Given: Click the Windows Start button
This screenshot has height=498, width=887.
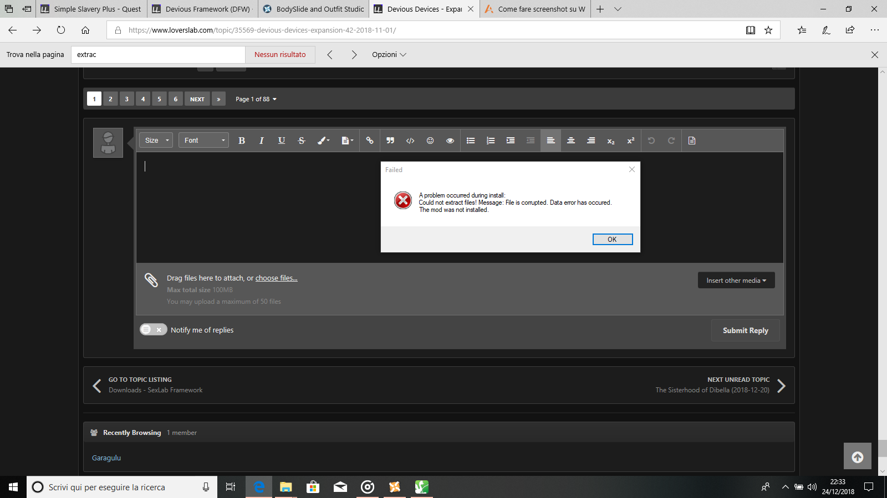Looking at the screenshot, I should [x=13, y=487].
